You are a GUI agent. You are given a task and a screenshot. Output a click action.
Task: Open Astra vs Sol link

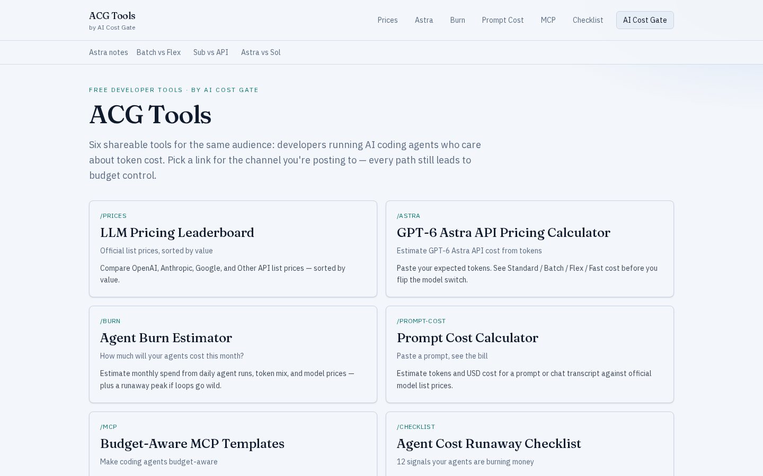tap(261, 52)
